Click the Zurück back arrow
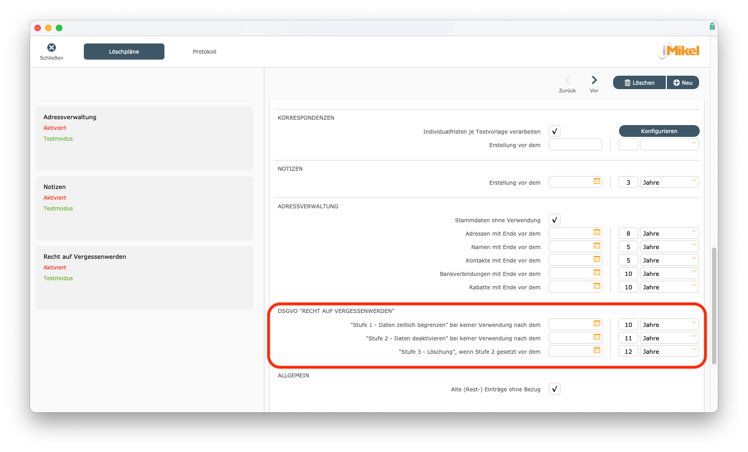This screenshot has height=452, width=748. [x=567, y=81]
